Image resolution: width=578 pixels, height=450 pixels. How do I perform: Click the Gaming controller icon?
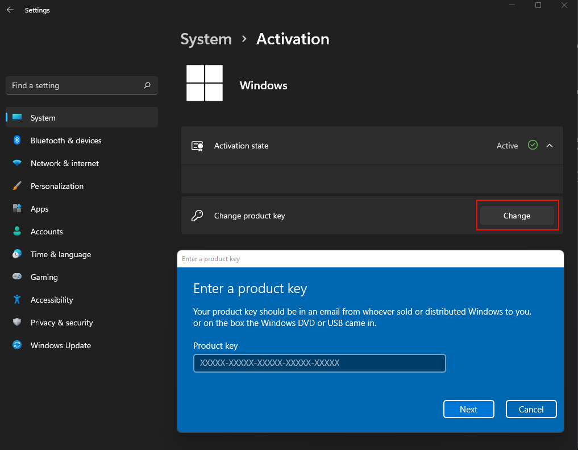17,276
